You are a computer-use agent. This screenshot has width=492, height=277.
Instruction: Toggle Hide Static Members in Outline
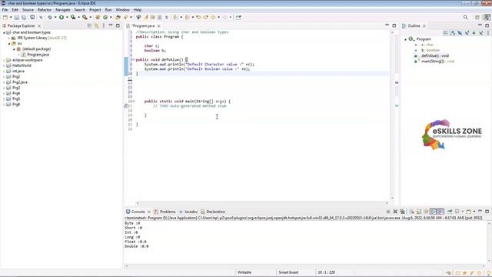[467, 33]
